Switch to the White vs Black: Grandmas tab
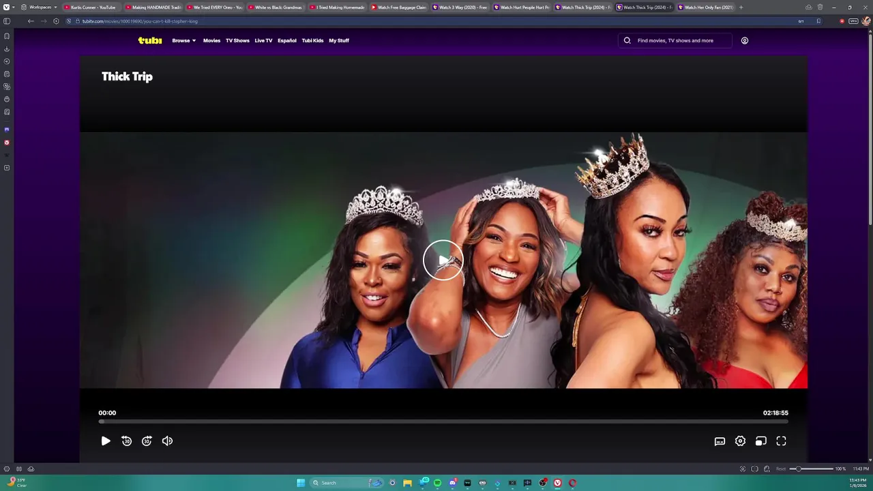Image resolution: width=873 pixels, height=491 pixels. tap(276, 7)
